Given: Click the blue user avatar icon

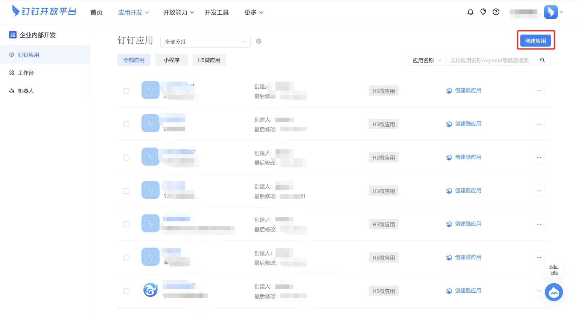Looking at the screenshot, I should pyautogui.click(x=551, y=12).
